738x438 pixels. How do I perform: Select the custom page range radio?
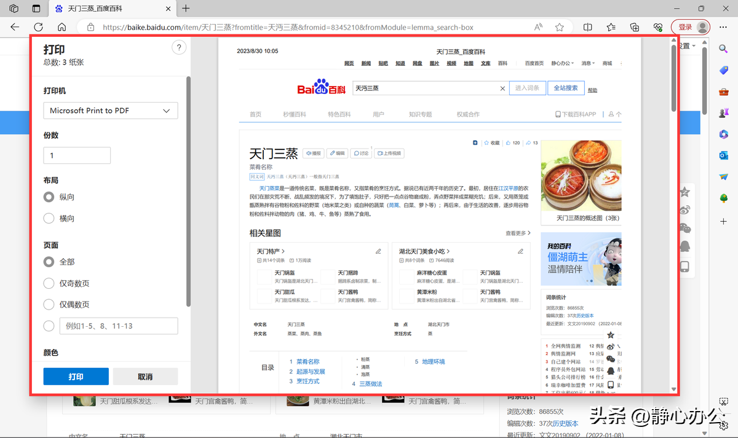click(49, 326)
